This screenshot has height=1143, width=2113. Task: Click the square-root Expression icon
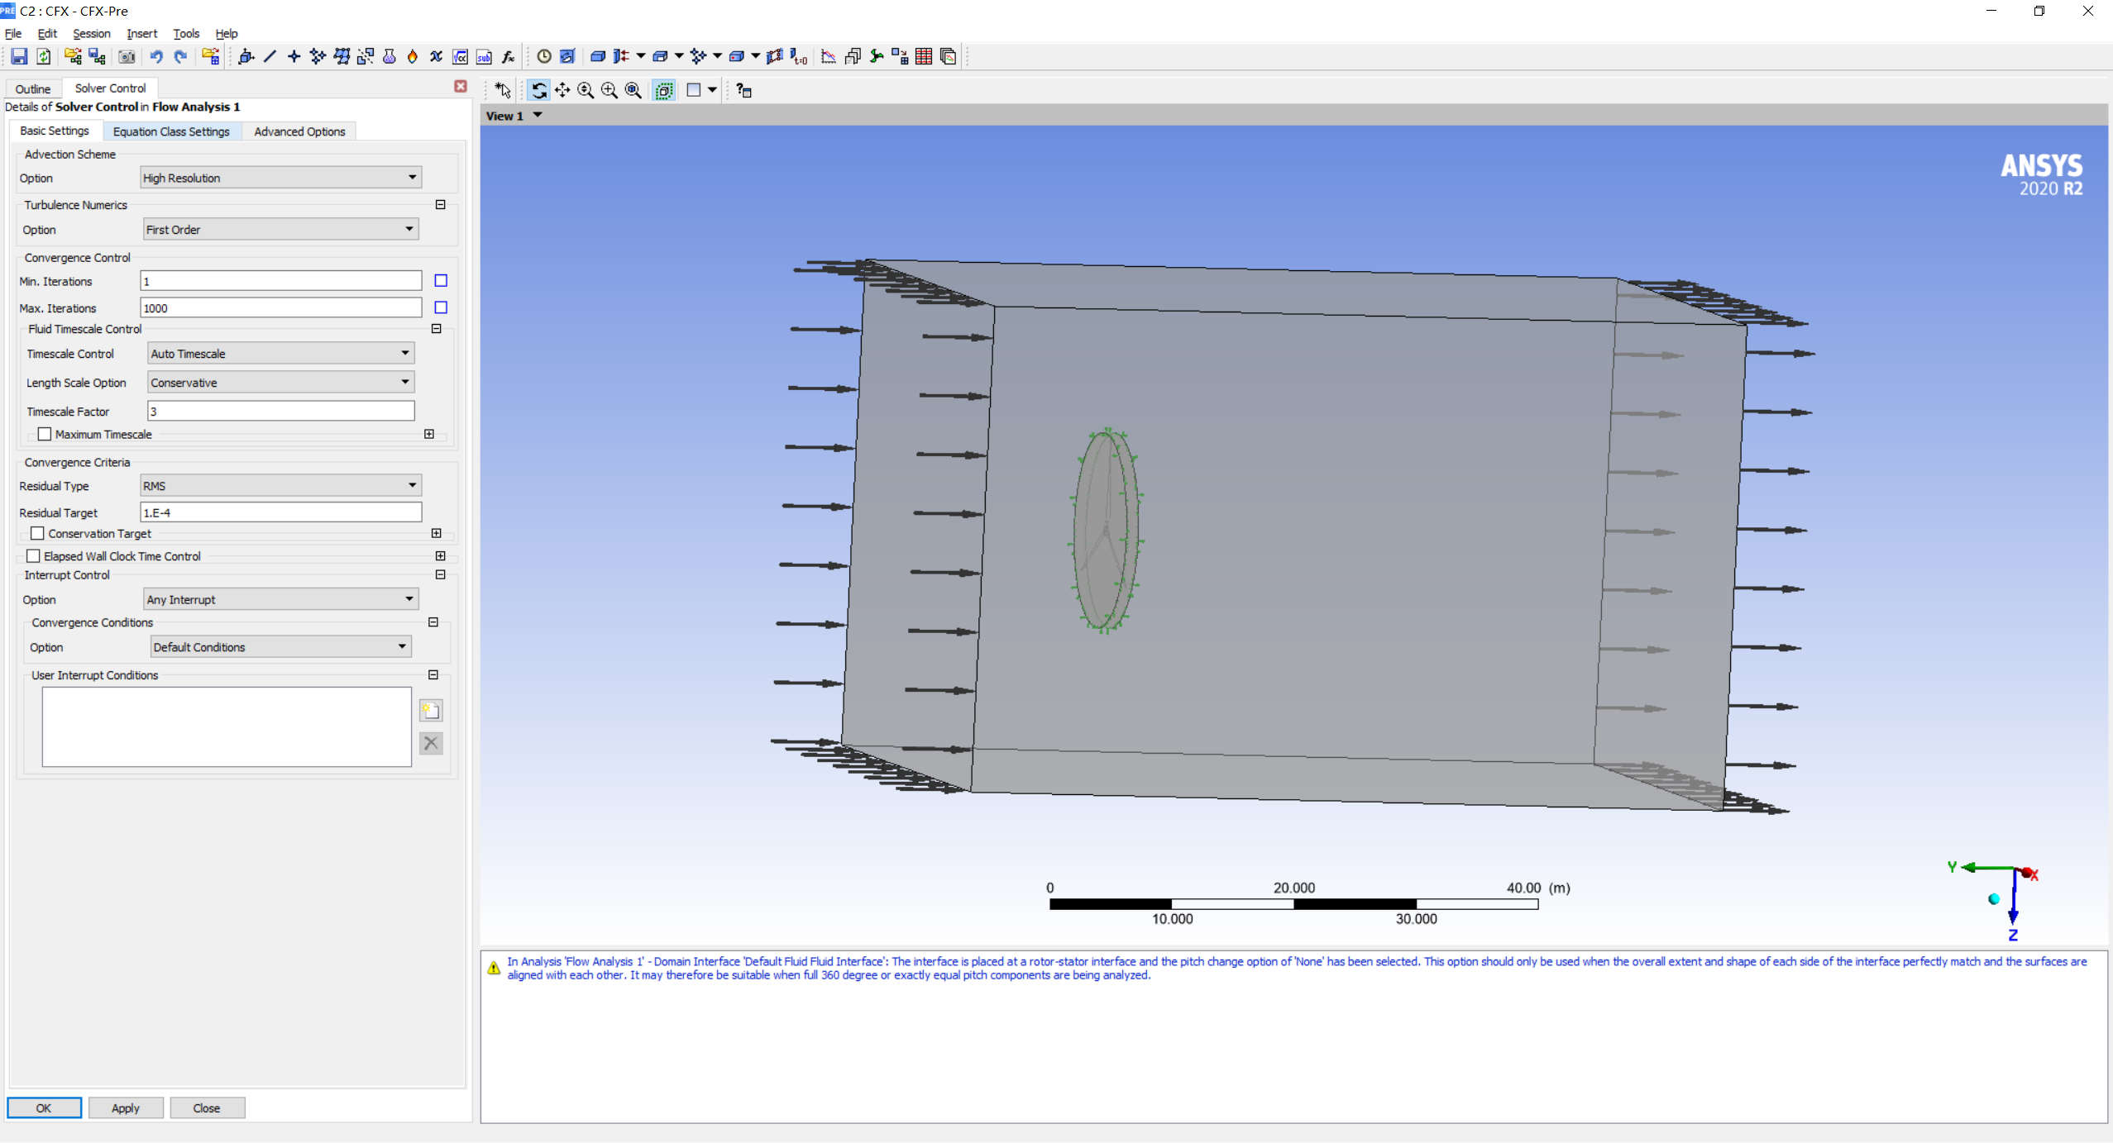pos(461,56)
